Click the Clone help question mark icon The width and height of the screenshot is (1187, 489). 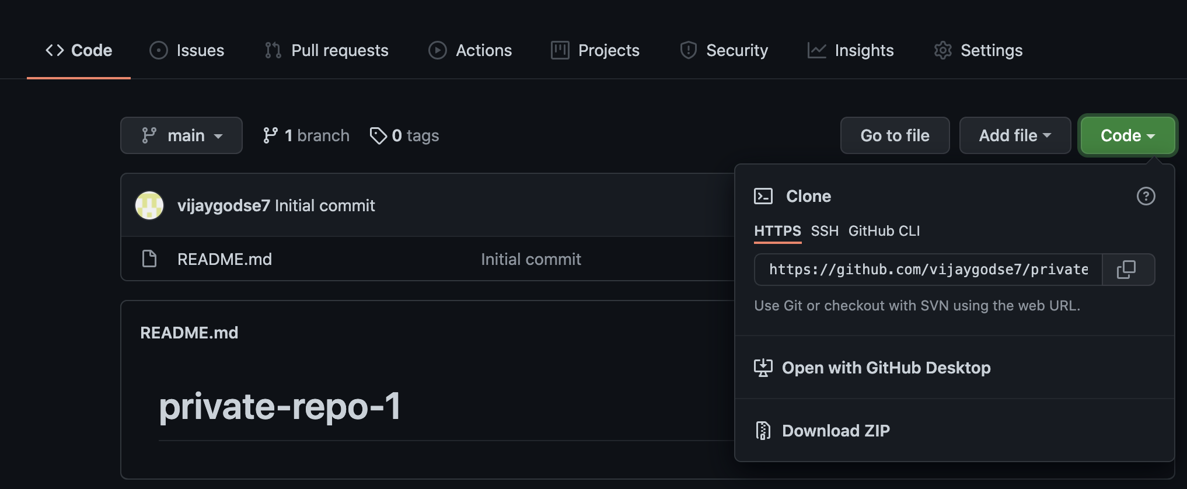click(x=1146, y=196)
